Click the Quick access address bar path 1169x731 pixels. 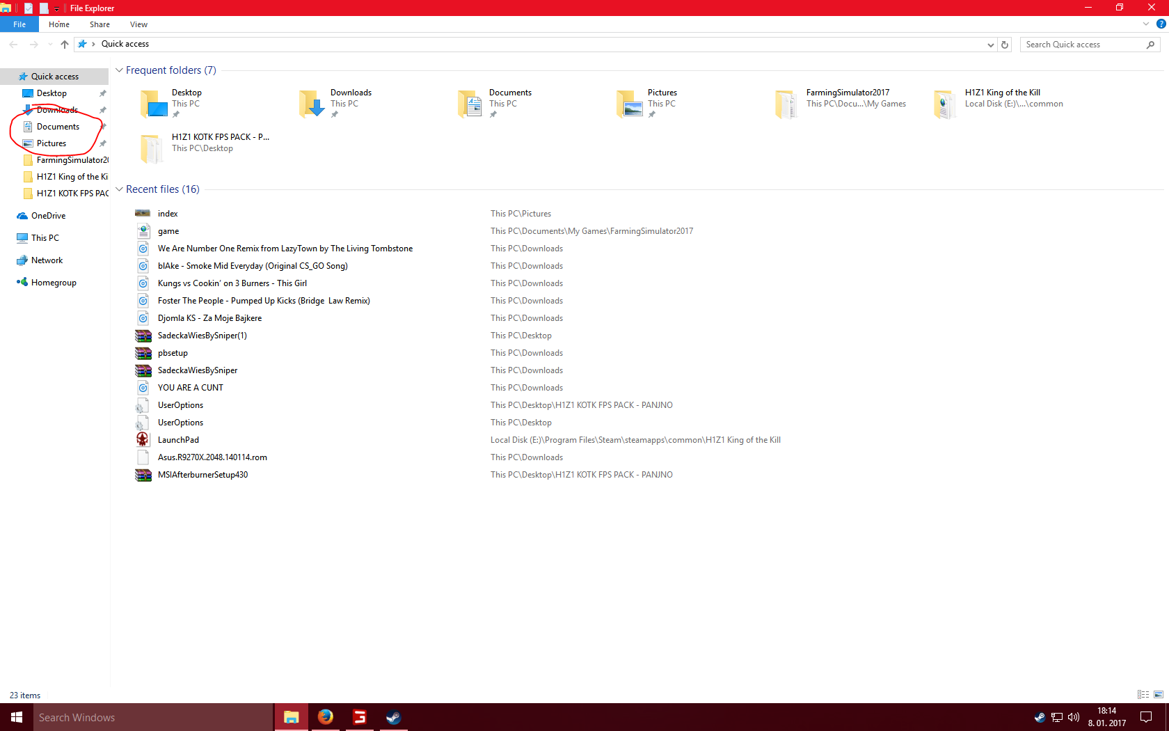coord(125,44)
